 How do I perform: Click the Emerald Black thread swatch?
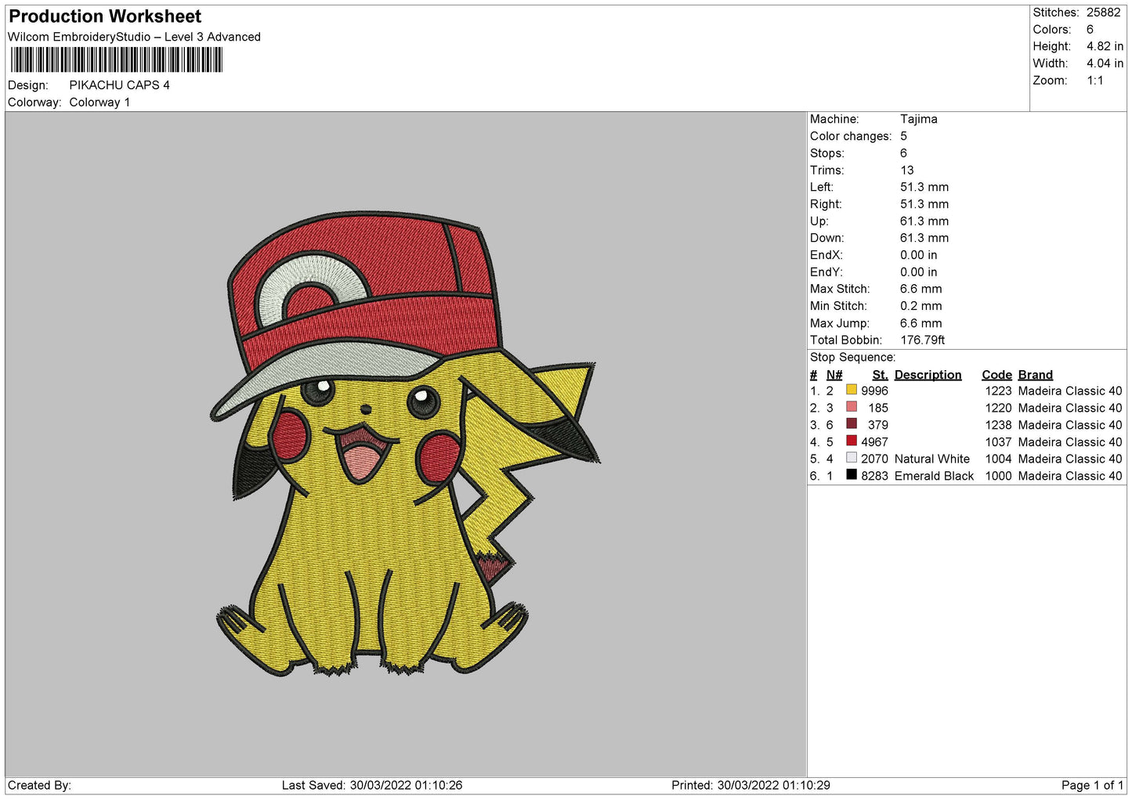pyautogui.click(x=851, y=475)
